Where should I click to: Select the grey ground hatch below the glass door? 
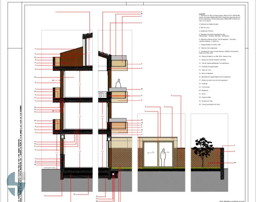click(x=161, y=181)
